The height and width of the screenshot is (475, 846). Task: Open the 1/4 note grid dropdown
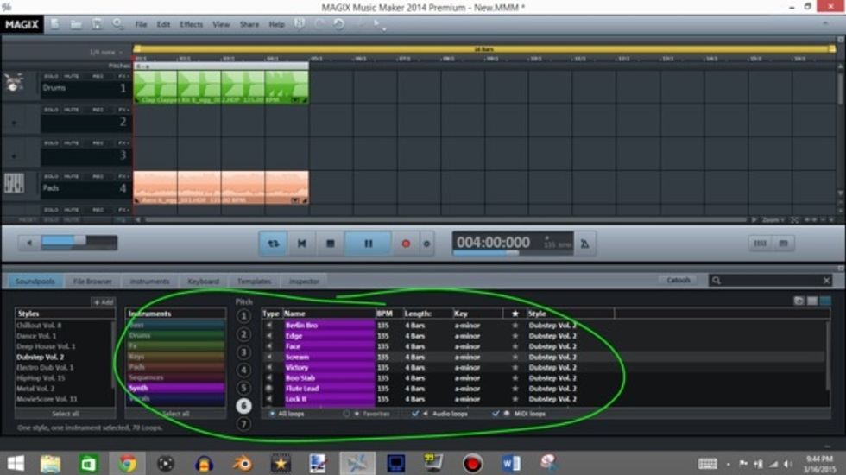[x=106, y=53]
